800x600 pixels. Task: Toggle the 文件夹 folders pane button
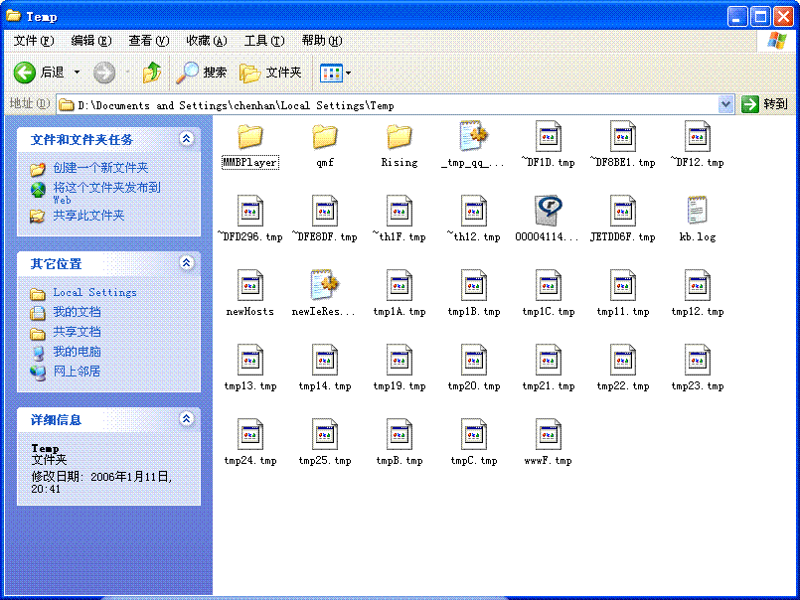(x=270, y=73)
